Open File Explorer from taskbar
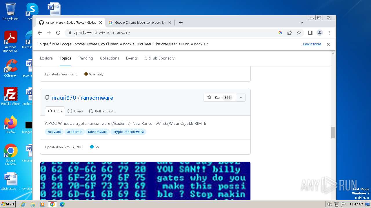 click(33, 204)
